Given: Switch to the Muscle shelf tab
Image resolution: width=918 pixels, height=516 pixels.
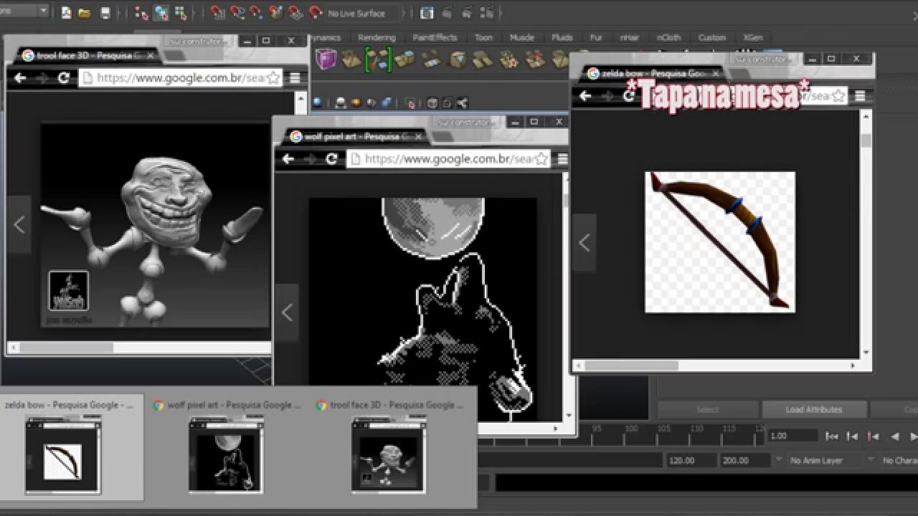Looking at the screenshot, I should click(521, 37).
